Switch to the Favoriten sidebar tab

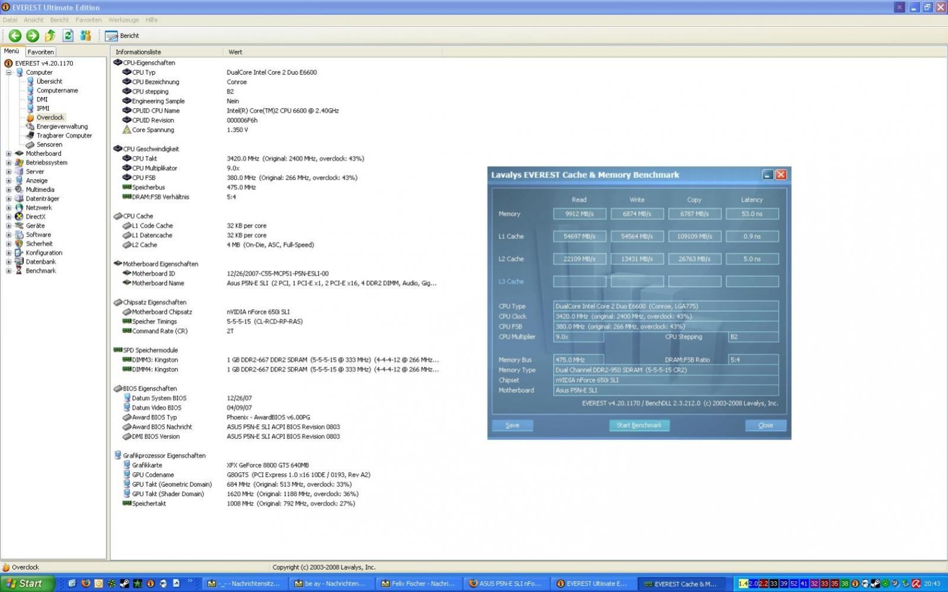[41, 52]
